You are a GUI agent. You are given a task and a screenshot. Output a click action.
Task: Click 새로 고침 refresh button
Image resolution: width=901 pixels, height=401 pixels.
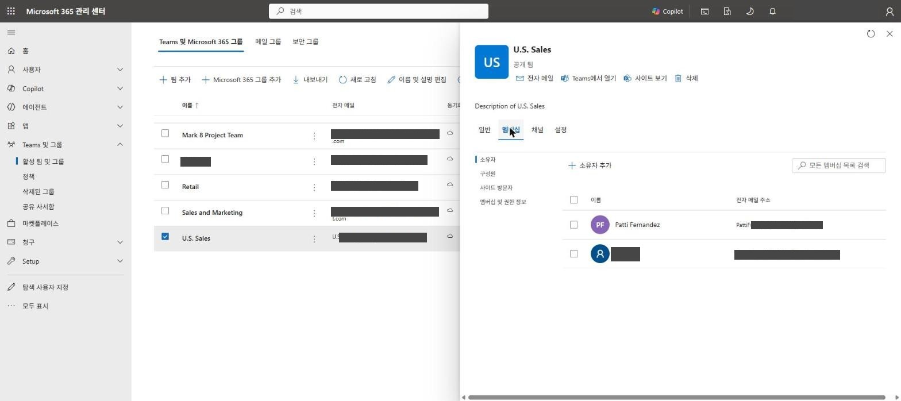click(x=357, y=80)
